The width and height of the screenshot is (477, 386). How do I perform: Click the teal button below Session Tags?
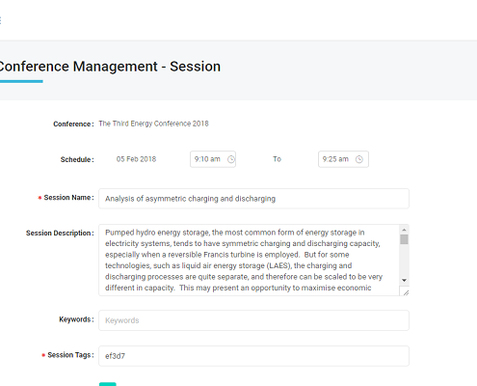pyautogui.click(x=108, y=384)
